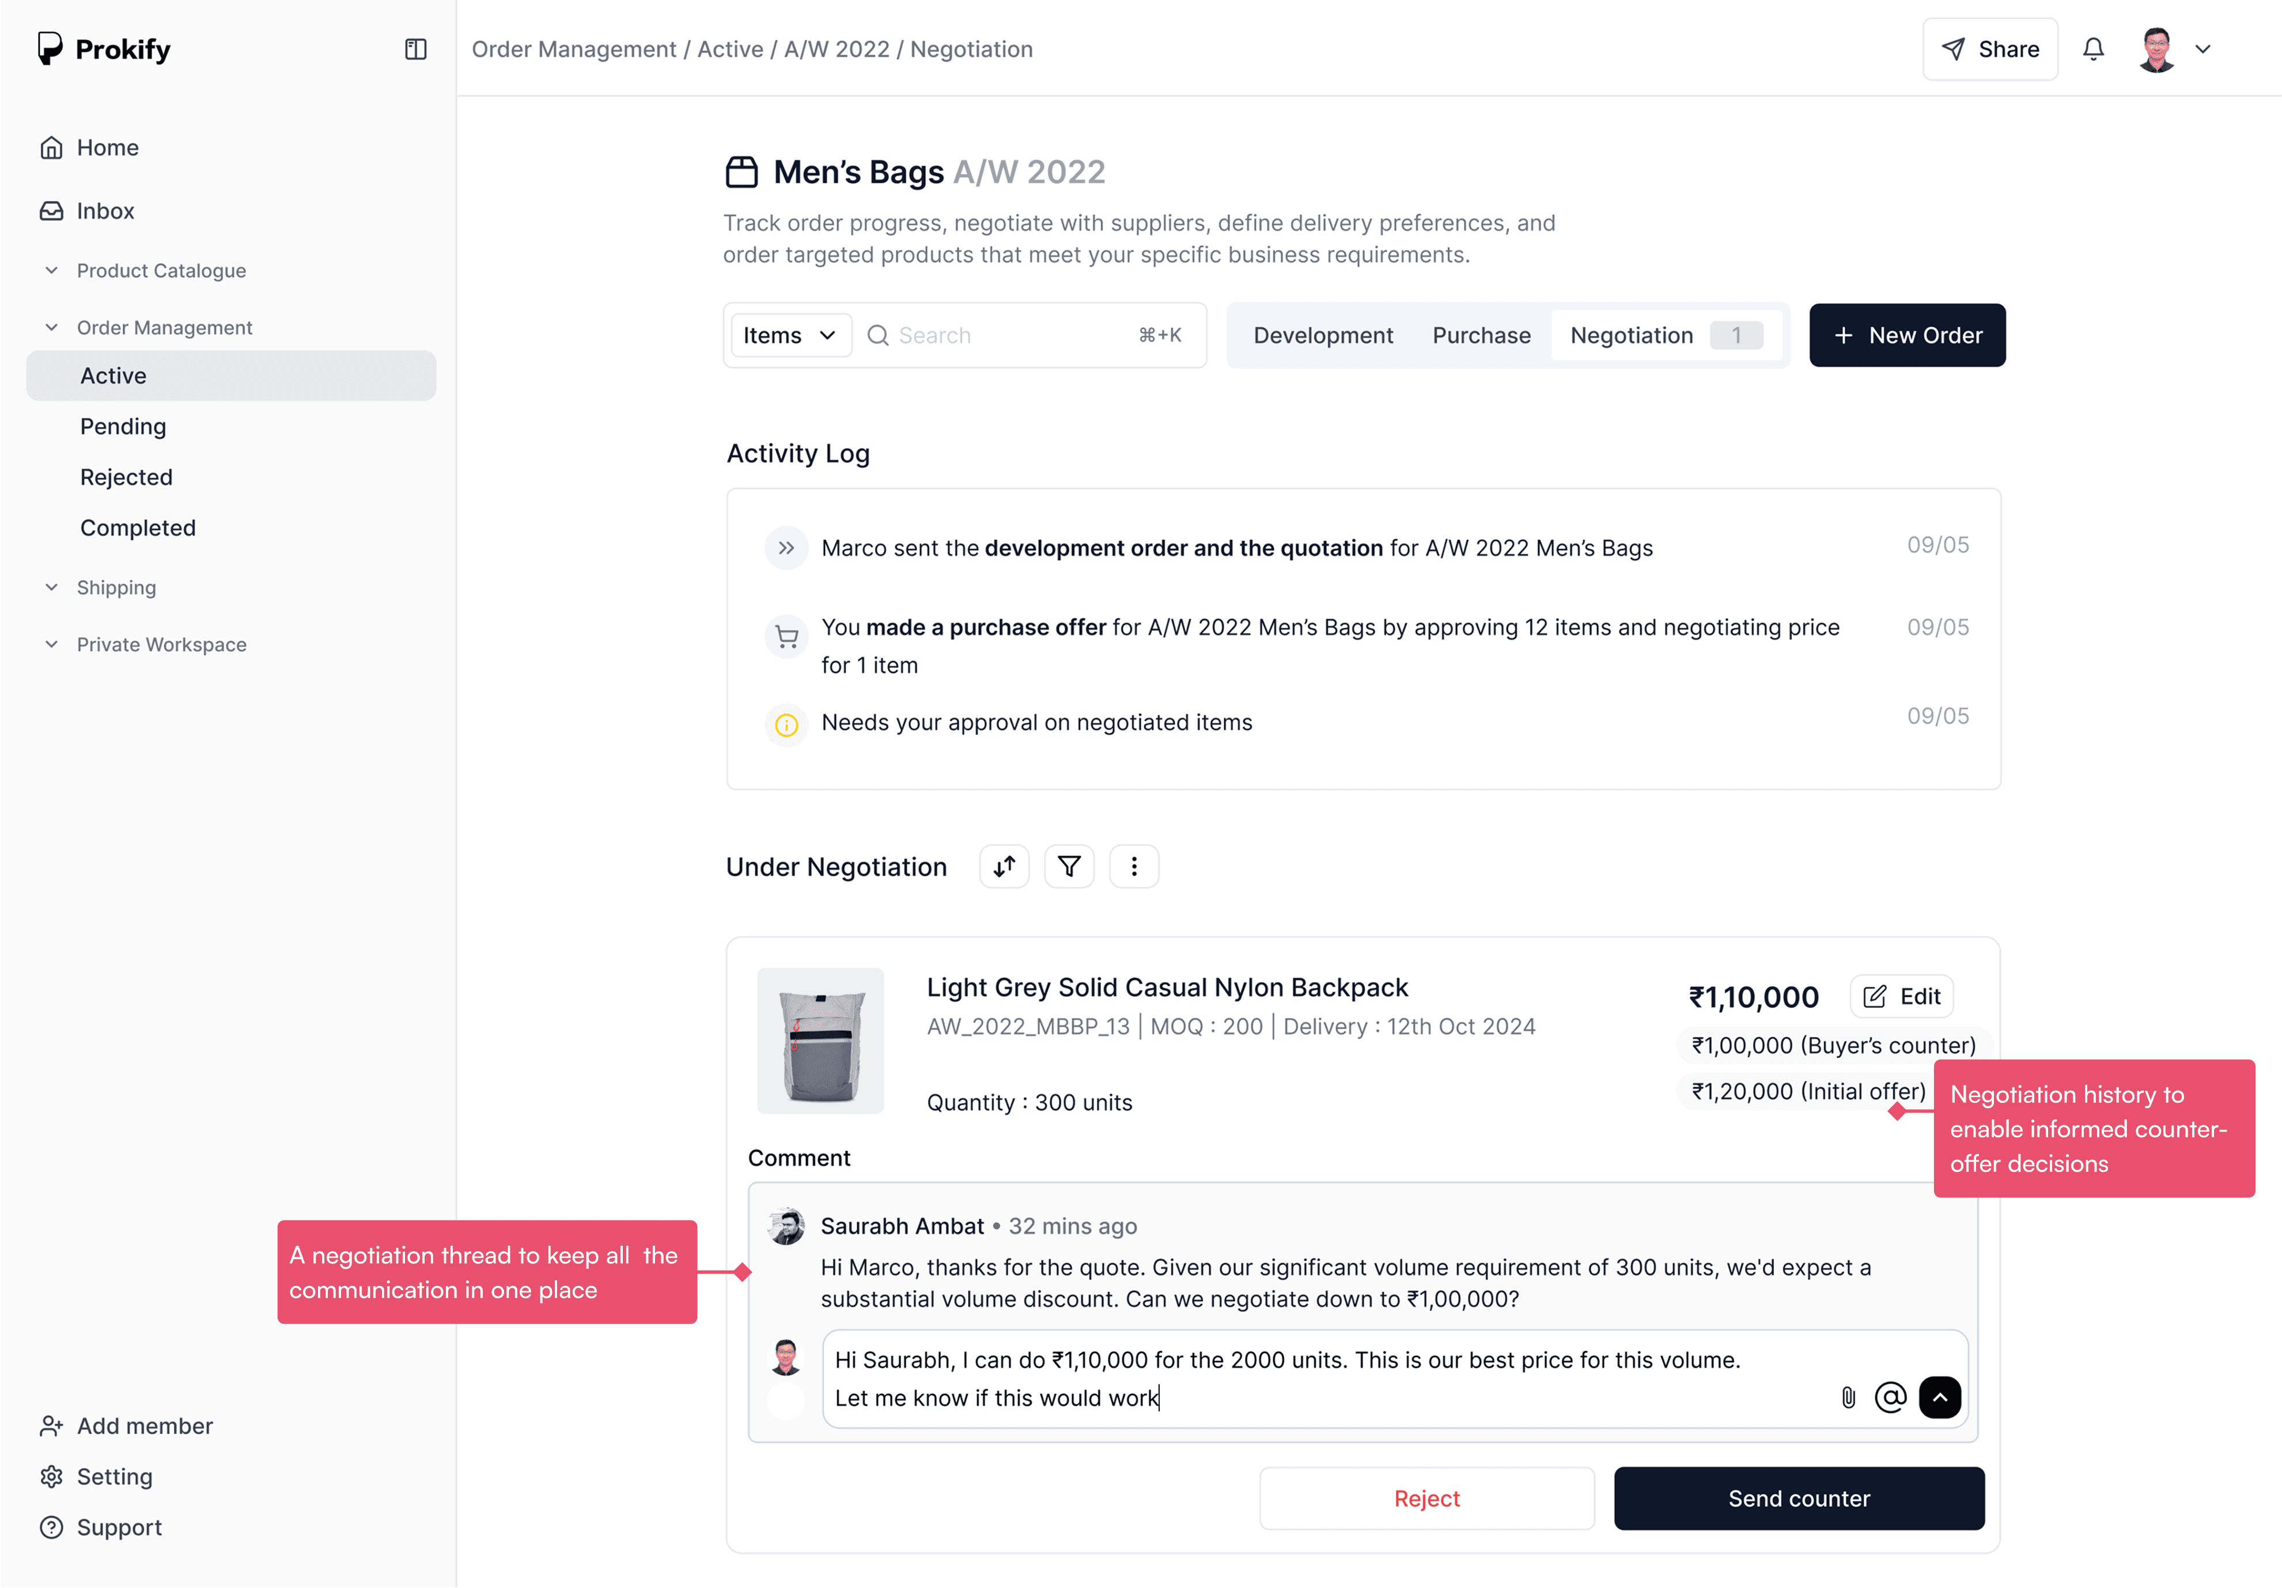2282x1588 pixels.
Task: Collapse the sidebar panel icon
Action: tap(415, 49)
